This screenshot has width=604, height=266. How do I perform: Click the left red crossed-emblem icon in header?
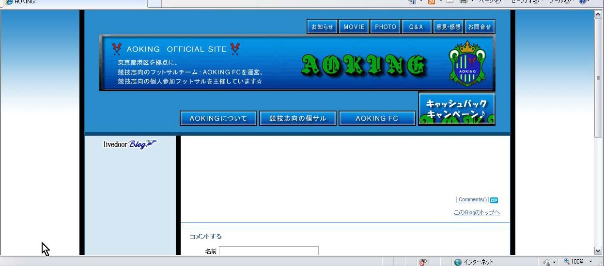pos(116,48)
